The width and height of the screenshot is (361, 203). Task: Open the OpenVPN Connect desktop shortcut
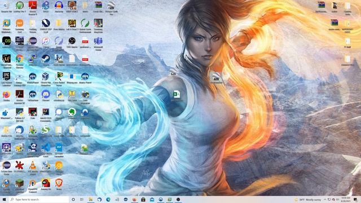(x=33, y=186)
